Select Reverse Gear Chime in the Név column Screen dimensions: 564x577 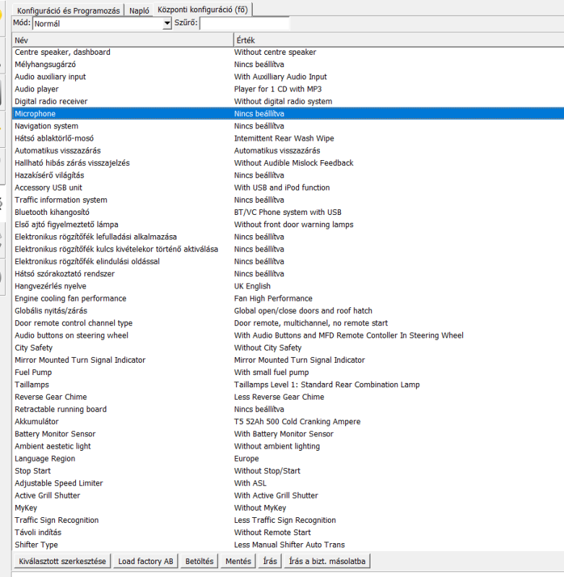tap(51, 397)
